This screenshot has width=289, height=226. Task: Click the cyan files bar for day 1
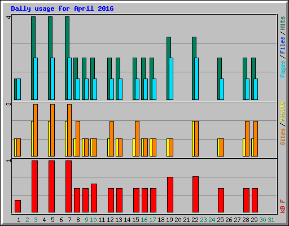point(19,89)
